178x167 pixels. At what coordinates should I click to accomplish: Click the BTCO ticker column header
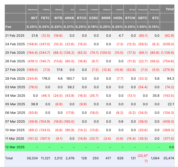pyautogui.click(x=82, y=18)
